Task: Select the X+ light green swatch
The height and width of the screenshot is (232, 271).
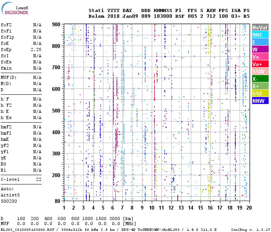Action: [260, 86]
